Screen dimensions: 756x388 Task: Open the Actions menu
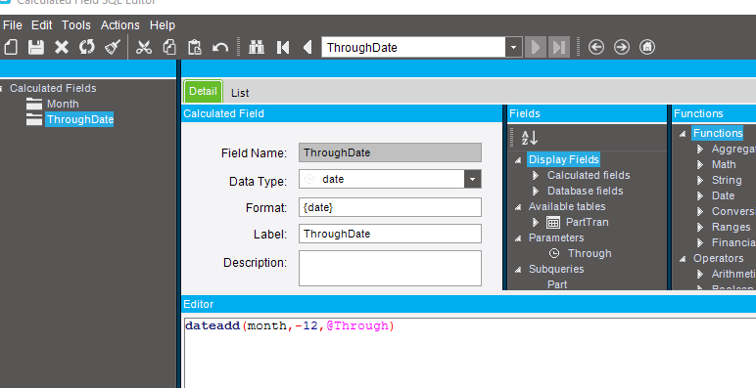pyautogui.click(x=120, y=25)
